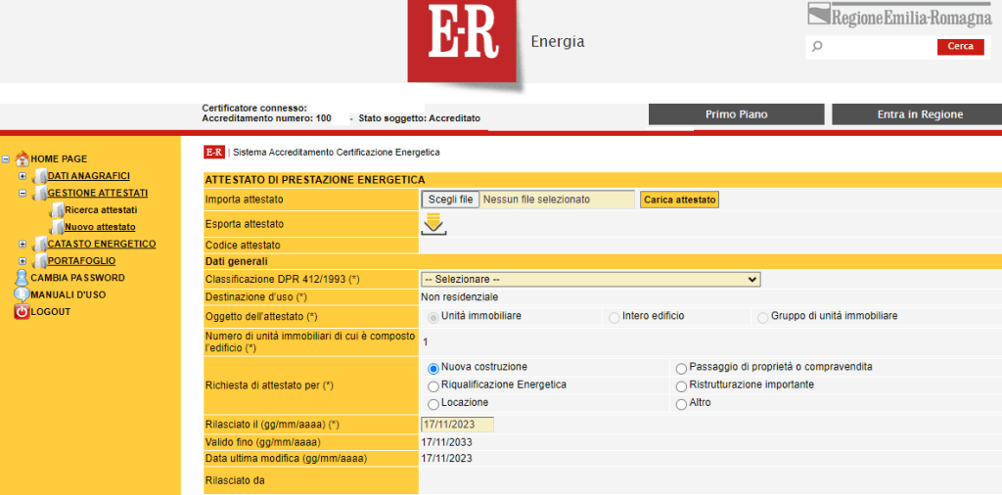The image size is (1002, 495).
Task: Click the magnifier icon in search box
Action: (817, 46)
